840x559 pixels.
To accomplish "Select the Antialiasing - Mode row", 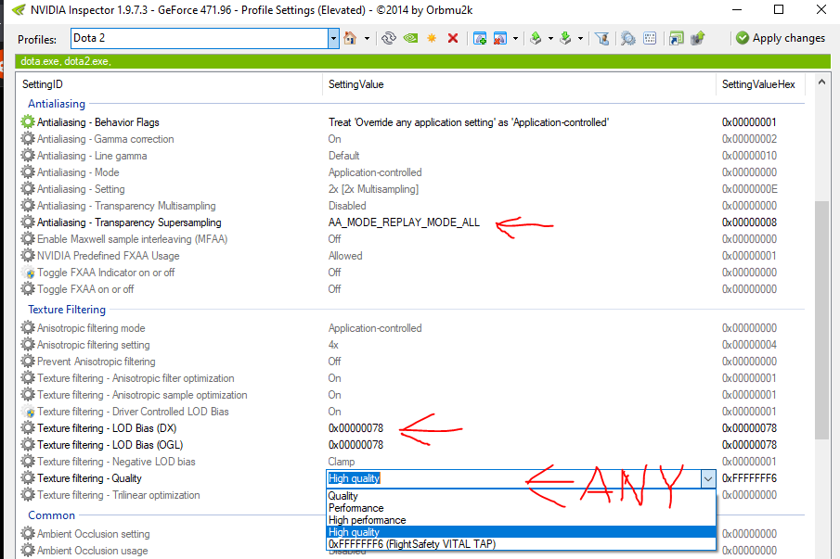I will (x=411, y=172).
